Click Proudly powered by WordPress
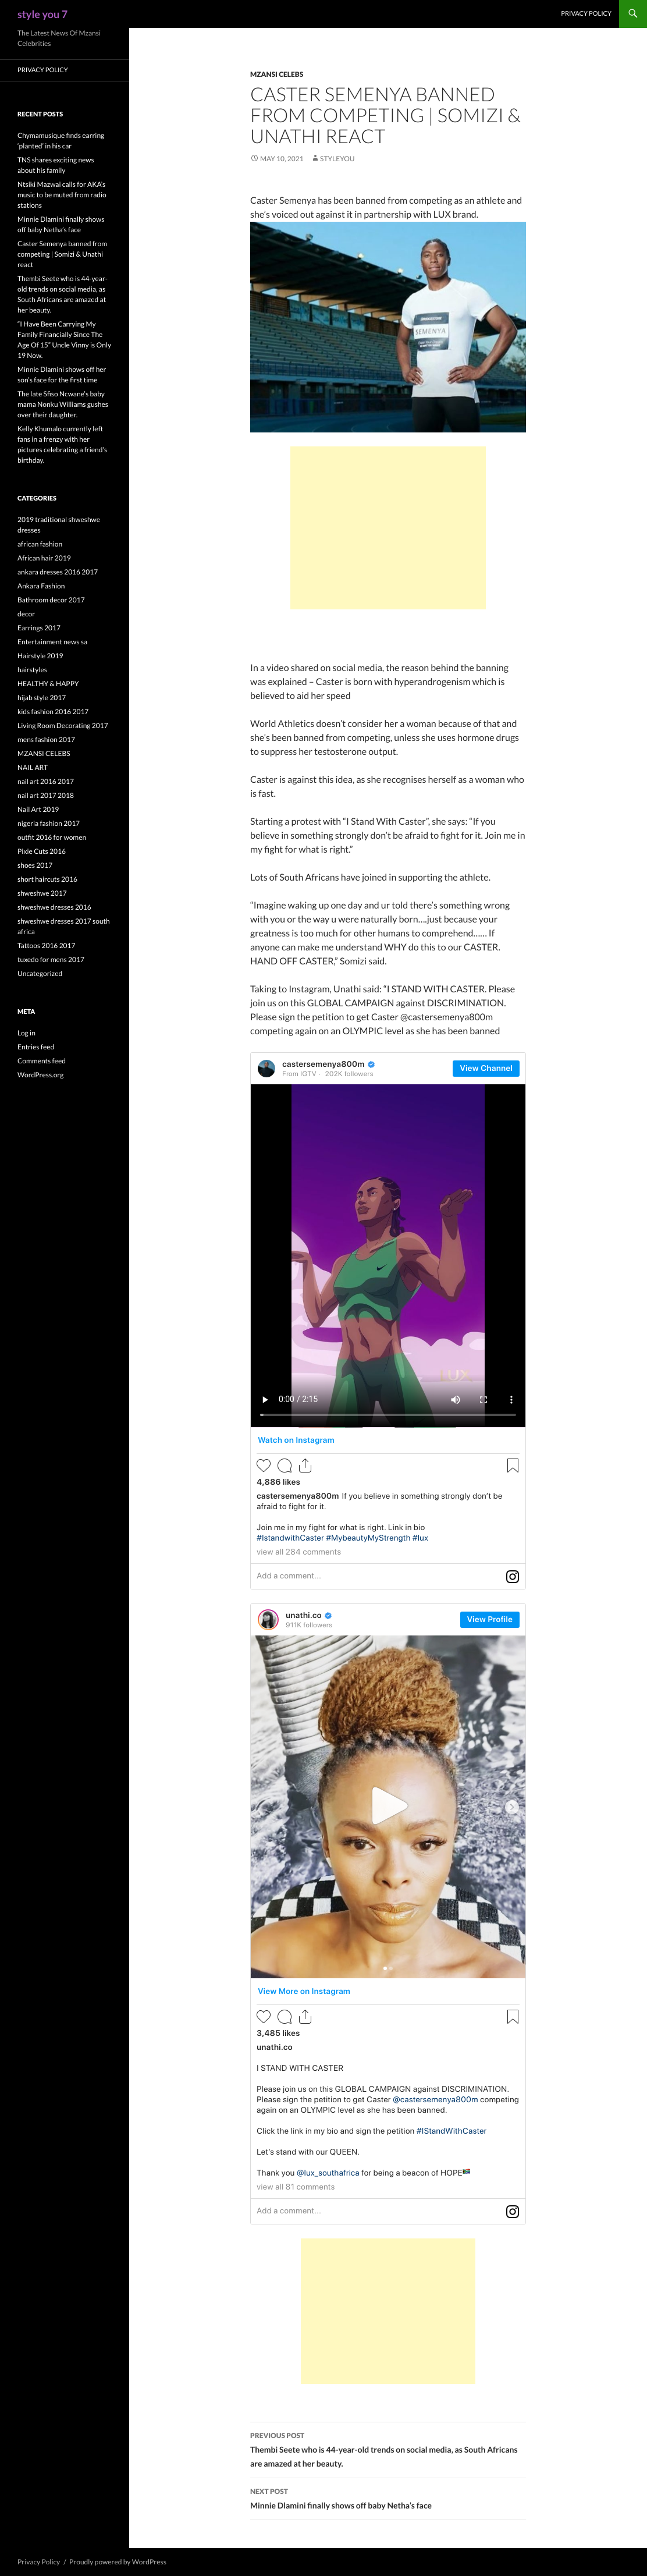 [118, 2561]
